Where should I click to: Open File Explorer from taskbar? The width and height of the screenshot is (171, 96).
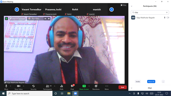69,94
